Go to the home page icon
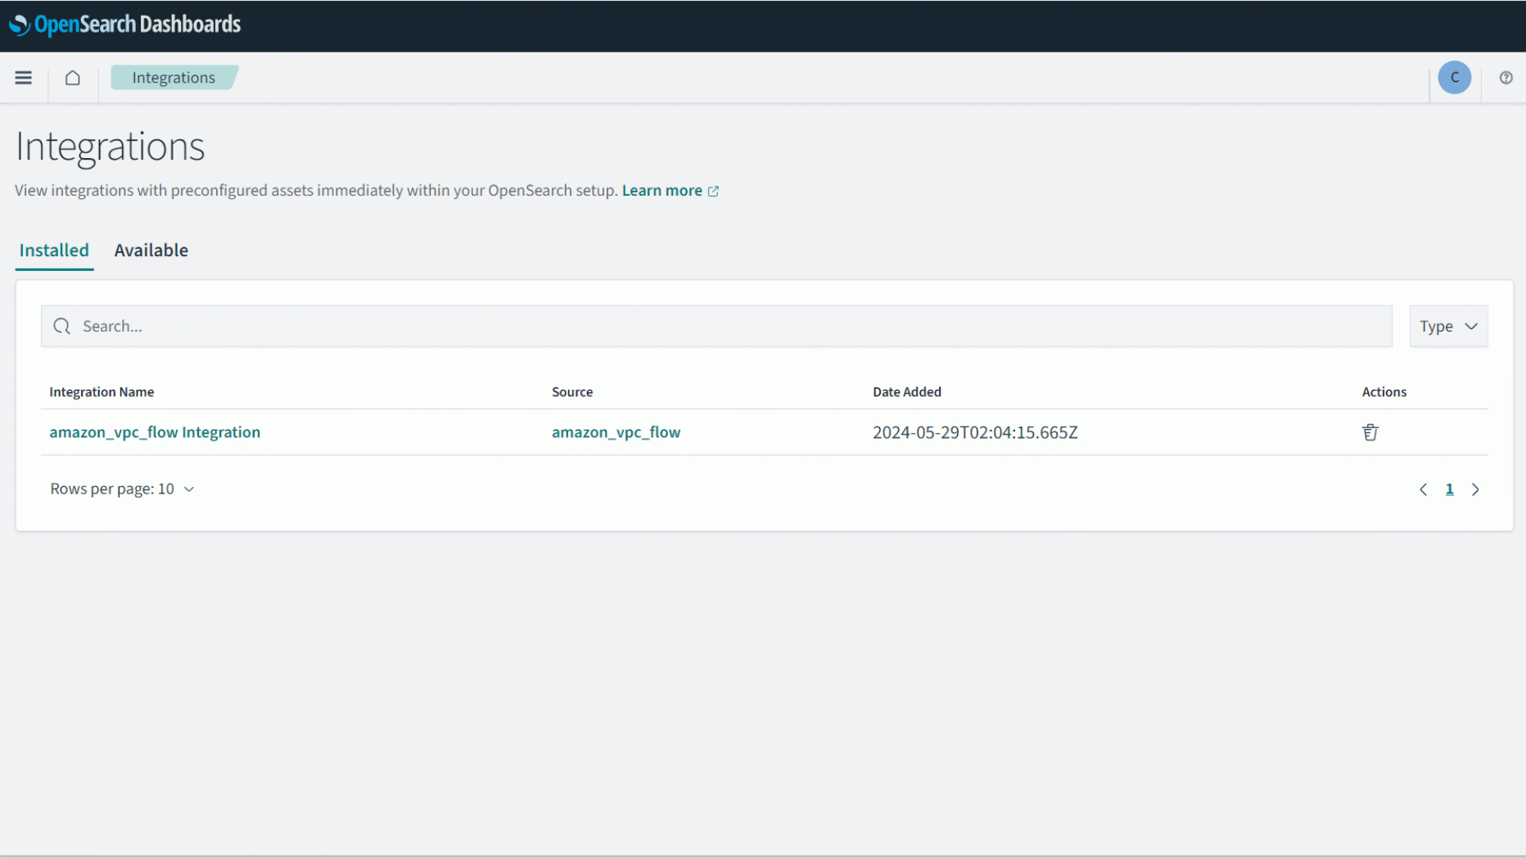Image resolution: width=1526 pixels, height=858 pixels. pos(73,78)
